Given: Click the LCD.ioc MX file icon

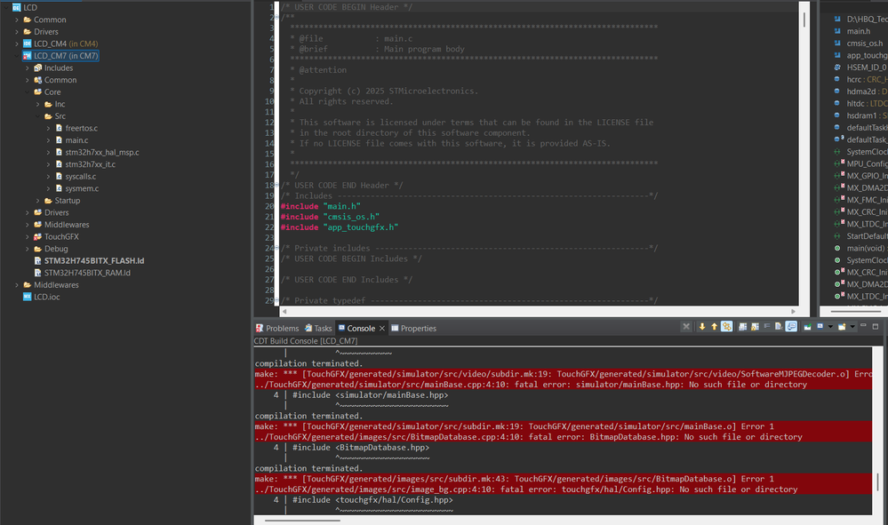Looking at the screenshot, I should tap(28, 297).
